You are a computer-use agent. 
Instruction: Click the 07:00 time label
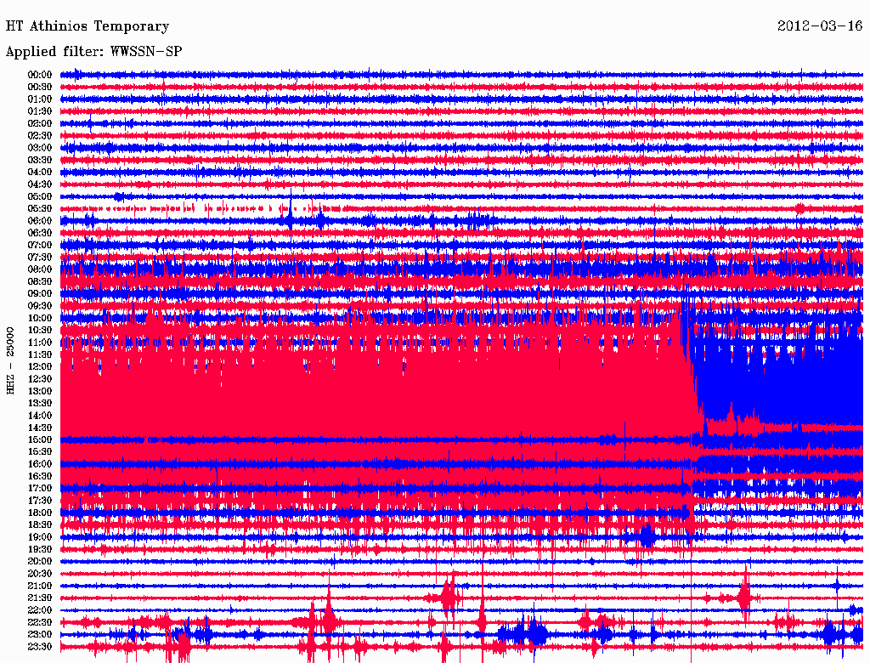[x=40, y=245]
